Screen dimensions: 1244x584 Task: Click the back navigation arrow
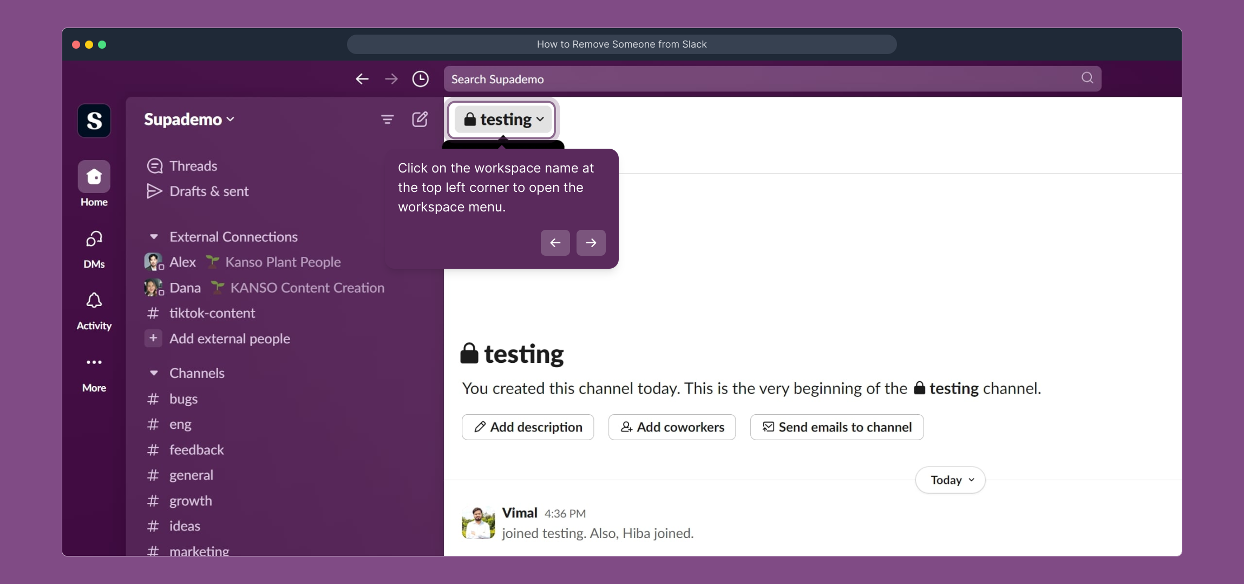pyautogui.click(x=362, y=79)
